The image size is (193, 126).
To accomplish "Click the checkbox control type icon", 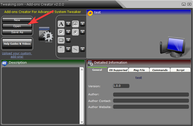I will (x=61, y=32).
